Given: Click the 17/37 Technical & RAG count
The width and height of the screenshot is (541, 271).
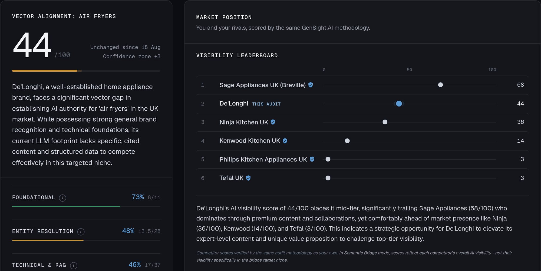Looking at the screenshot, I should pyautogui.click(x=153, y=265).
